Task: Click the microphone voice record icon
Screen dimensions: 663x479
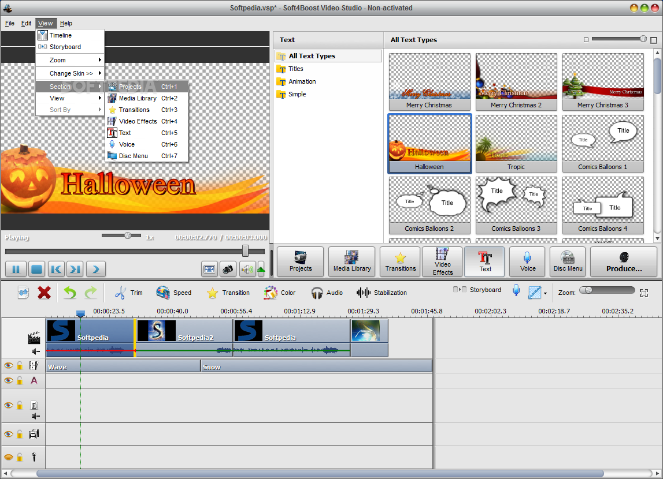Action: (x=516, y=290)
